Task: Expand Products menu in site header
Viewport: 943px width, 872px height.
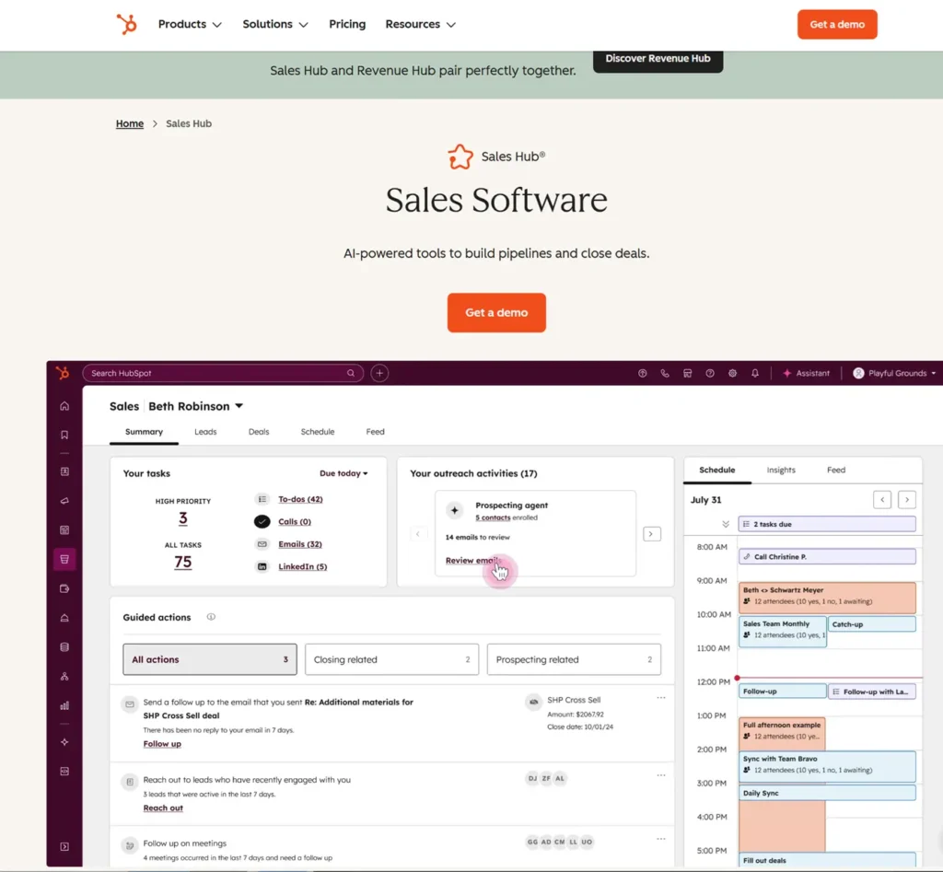Action: click(190, 24)
